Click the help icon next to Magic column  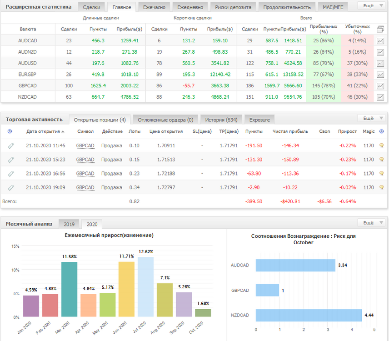pyautogui.click(x=382, y=131)
